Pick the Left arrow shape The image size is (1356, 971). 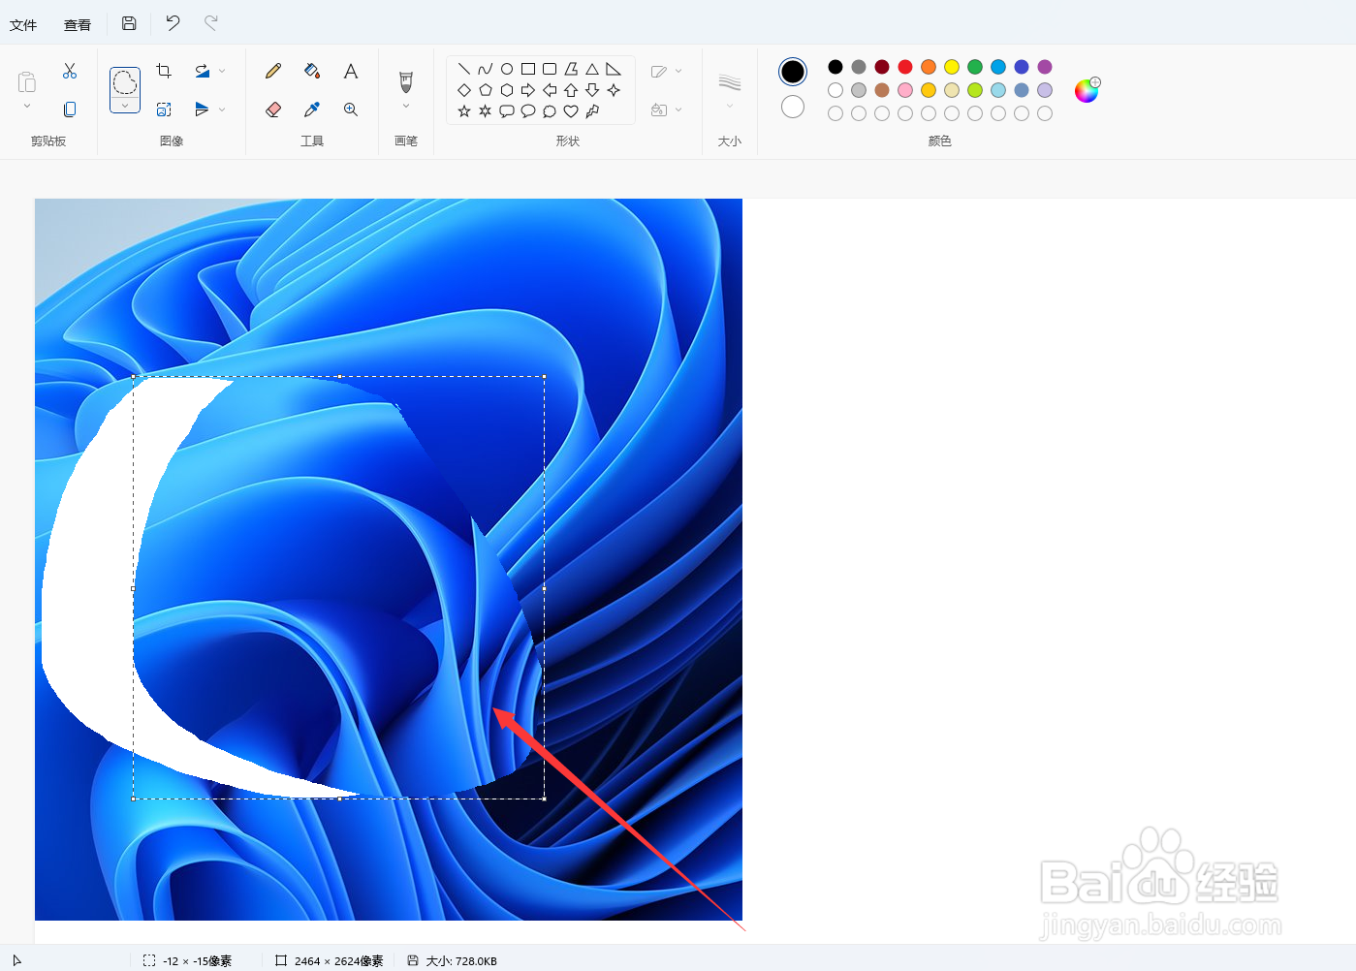coord(550,90)
